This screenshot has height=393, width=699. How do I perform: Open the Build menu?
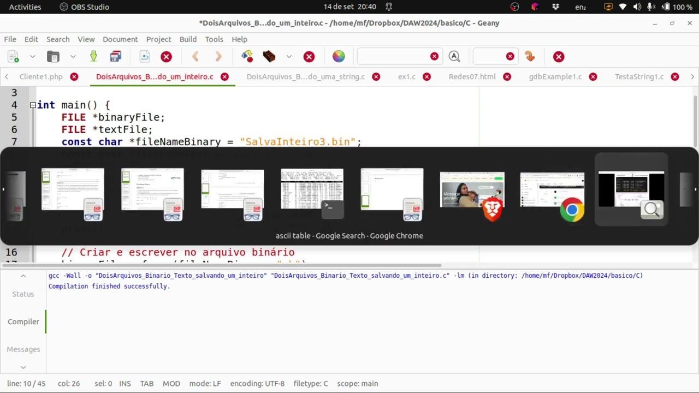(188, 39)
